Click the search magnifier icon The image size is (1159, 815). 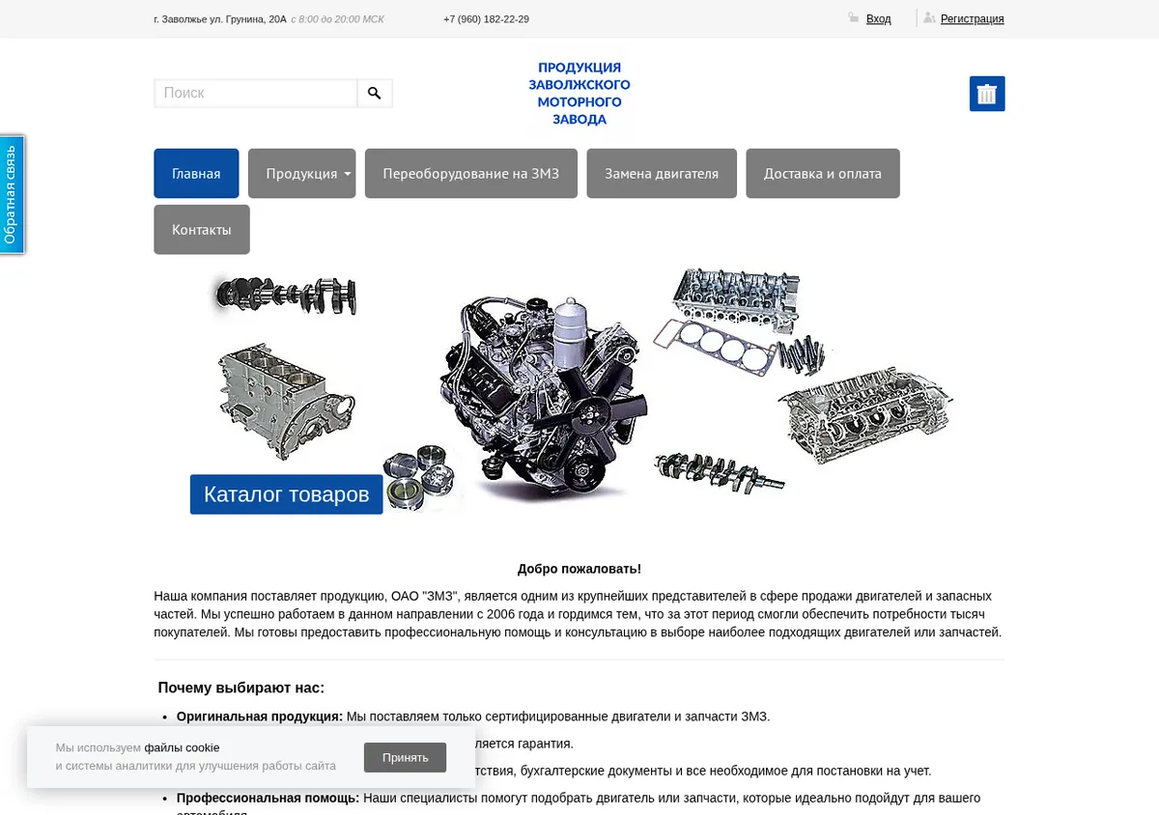pos(375,93)
